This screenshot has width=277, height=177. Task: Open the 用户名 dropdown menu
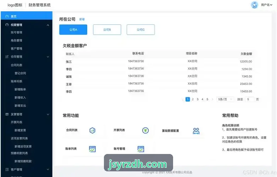267,5
